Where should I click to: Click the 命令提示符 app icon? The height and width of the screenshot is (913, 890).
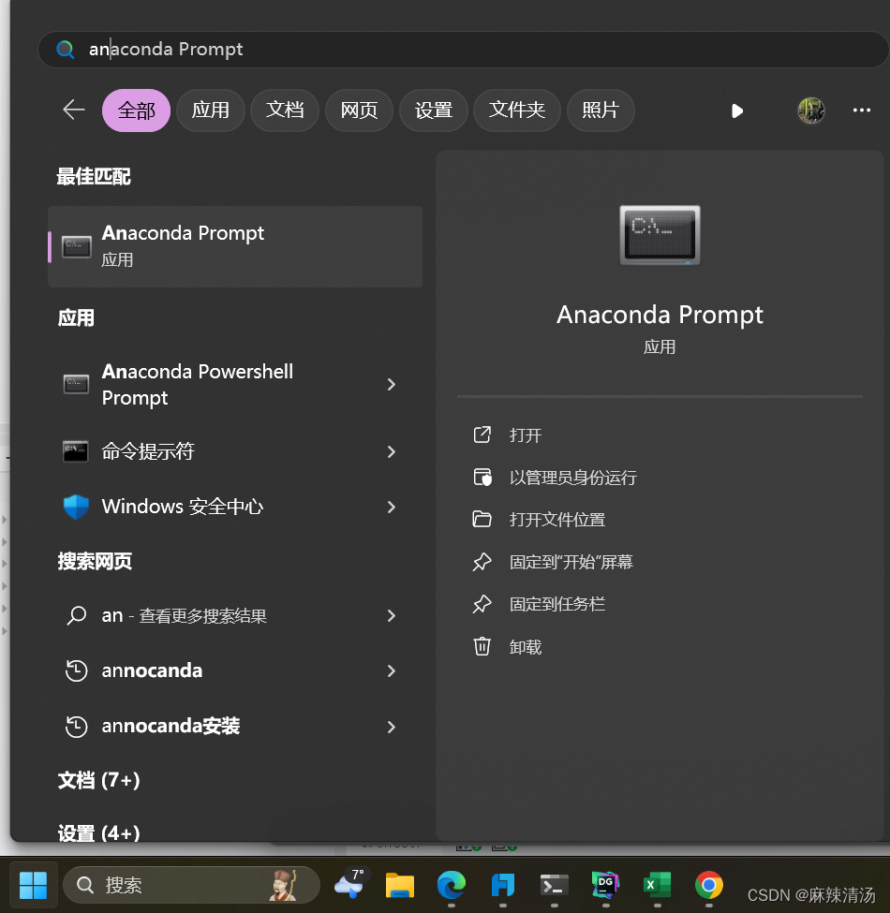[x=76, y=451]
